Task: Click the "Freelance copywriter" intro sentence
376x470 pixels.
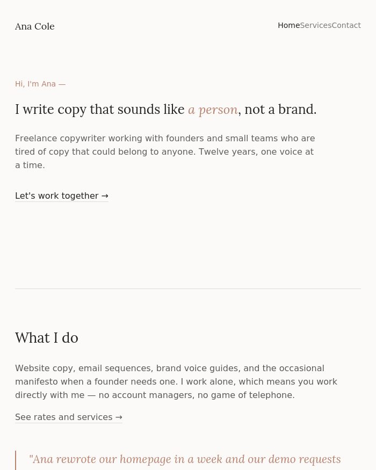Action: (x=165, y=151)
